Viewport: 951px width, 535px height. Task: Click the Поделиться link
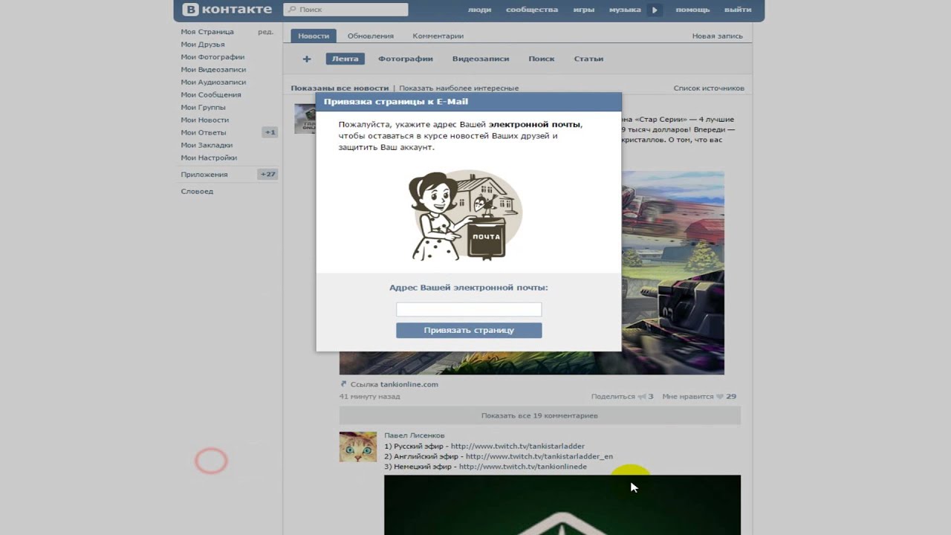point(613,397)
